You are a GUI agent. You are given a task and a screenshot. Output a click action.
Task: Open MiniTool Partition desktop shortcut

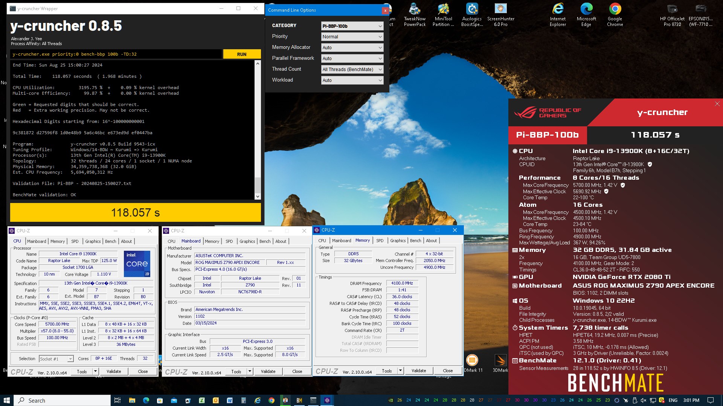click(443, 15)
